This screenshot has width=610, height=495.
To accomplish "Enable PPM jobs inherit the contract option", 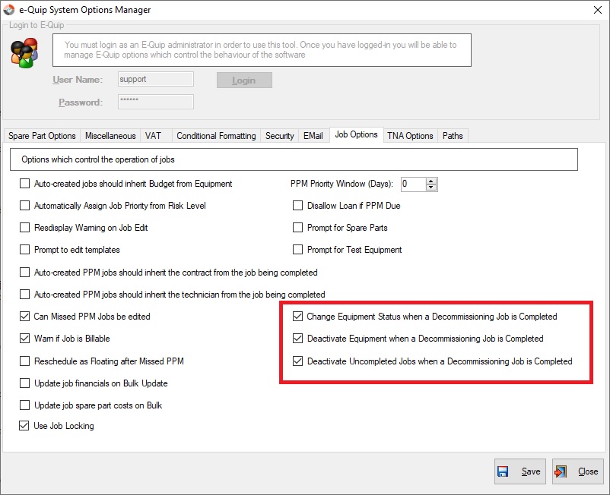I will tap(24, 272).
